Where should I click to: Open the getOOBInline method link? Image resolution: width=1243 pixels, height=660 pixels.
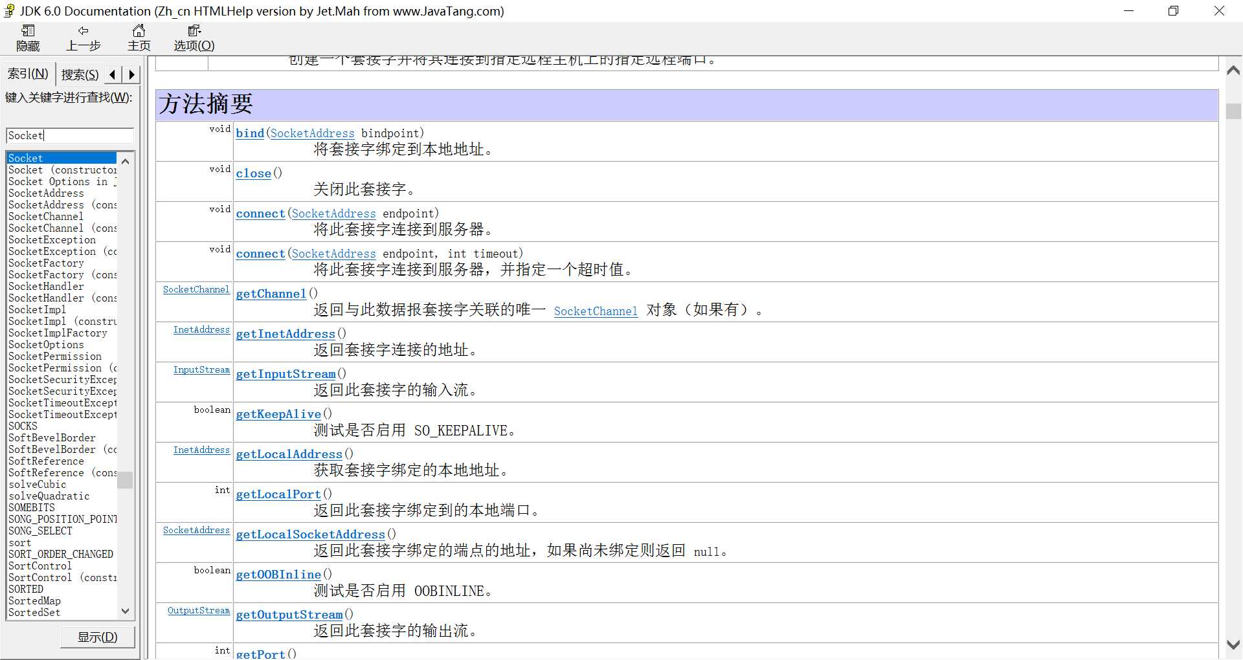[278, 575]
